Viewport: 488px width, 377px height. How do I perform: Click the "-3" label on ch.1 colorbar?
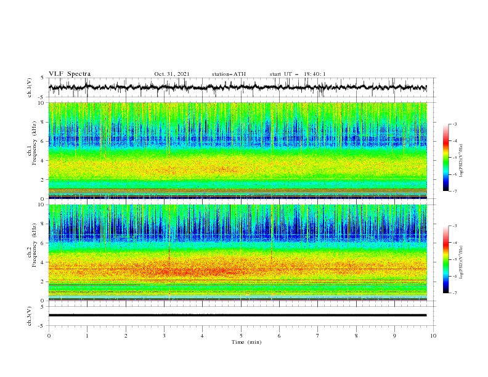455,124
